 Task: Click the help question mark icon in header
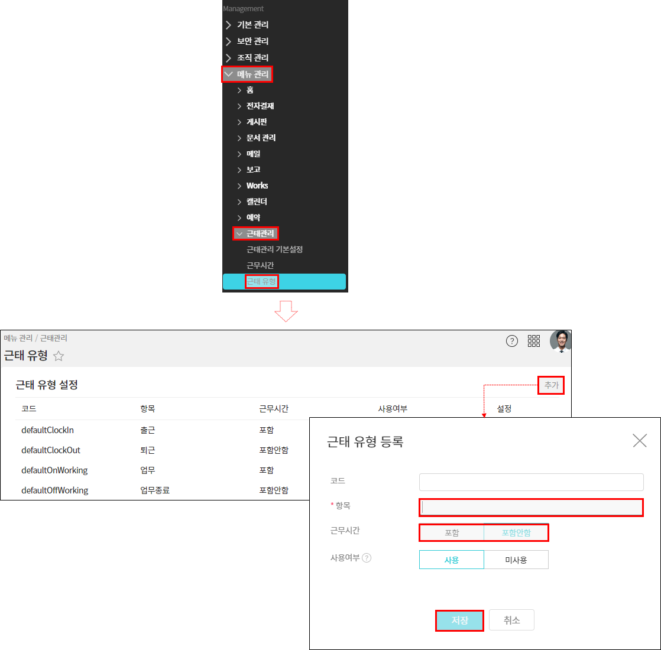(512, 341)
